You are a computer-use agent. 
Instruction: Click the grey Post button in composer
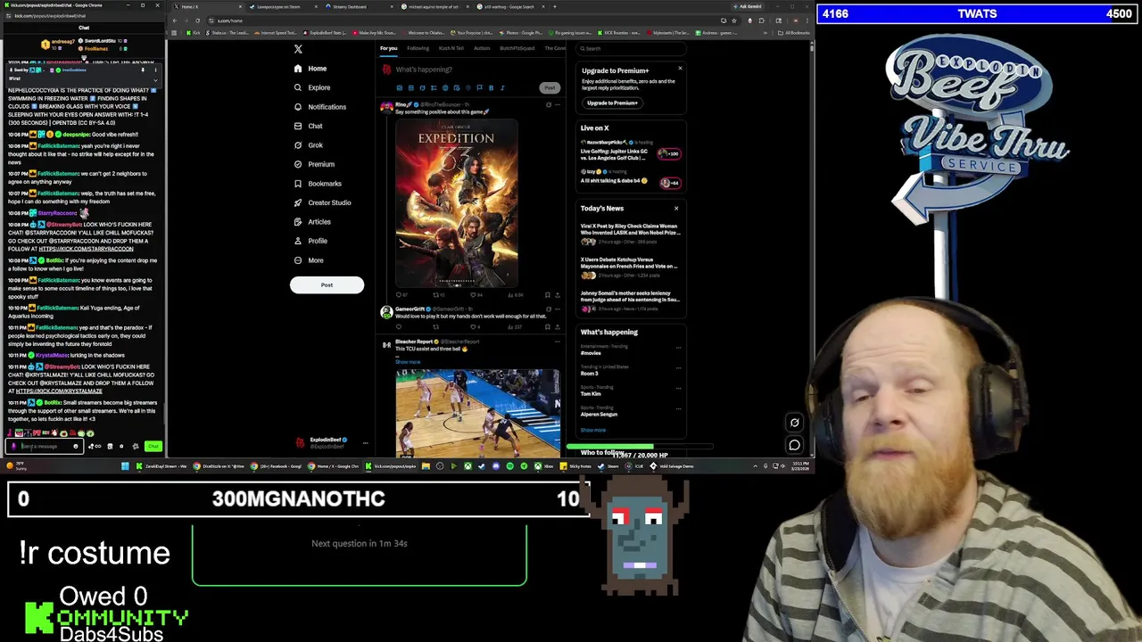550,87
